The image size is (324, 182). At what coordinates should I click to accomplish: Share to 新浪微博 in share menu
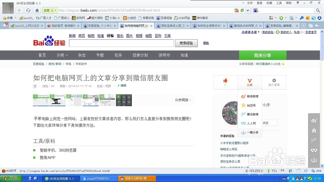coord(249,97)
